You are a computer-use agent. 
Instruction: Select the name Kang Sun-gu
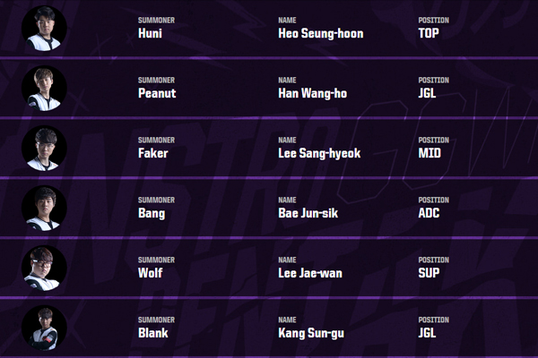coord(313,333)
